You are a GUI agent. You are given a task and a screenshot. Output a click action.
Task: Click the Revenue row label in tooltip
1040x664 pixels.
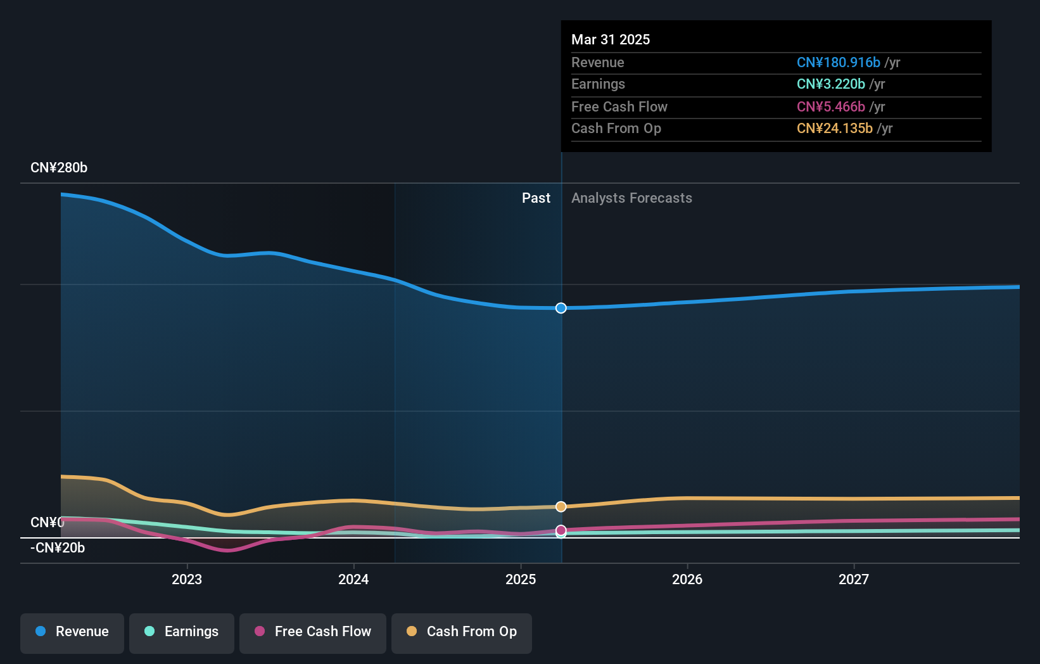tap(598, 62)
